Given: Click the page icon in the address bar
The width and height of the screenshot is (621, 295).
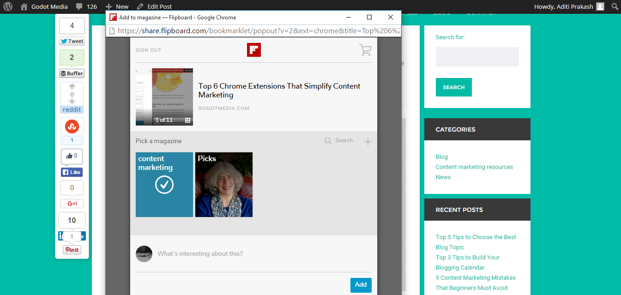Looking at the screenshot, I should click(x=112, y=31).
